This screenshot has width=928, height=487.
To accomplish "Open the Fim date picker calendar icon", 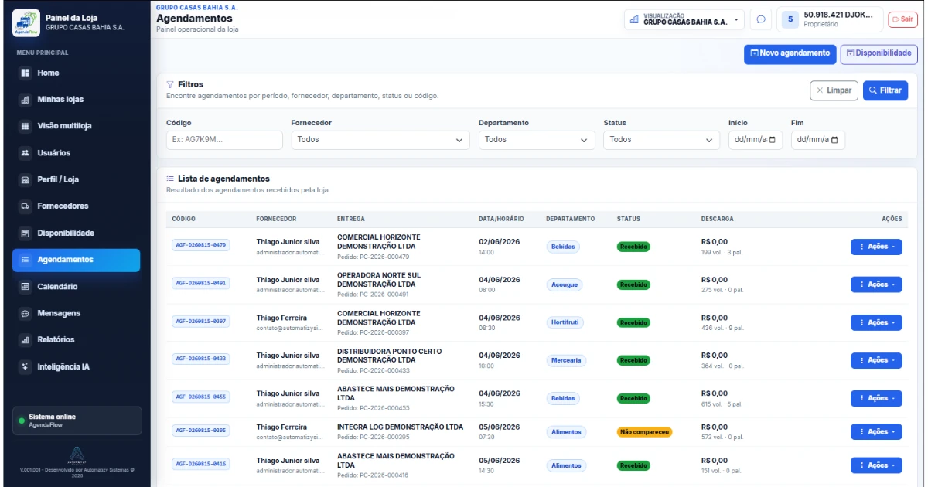I will pos(834,140).
